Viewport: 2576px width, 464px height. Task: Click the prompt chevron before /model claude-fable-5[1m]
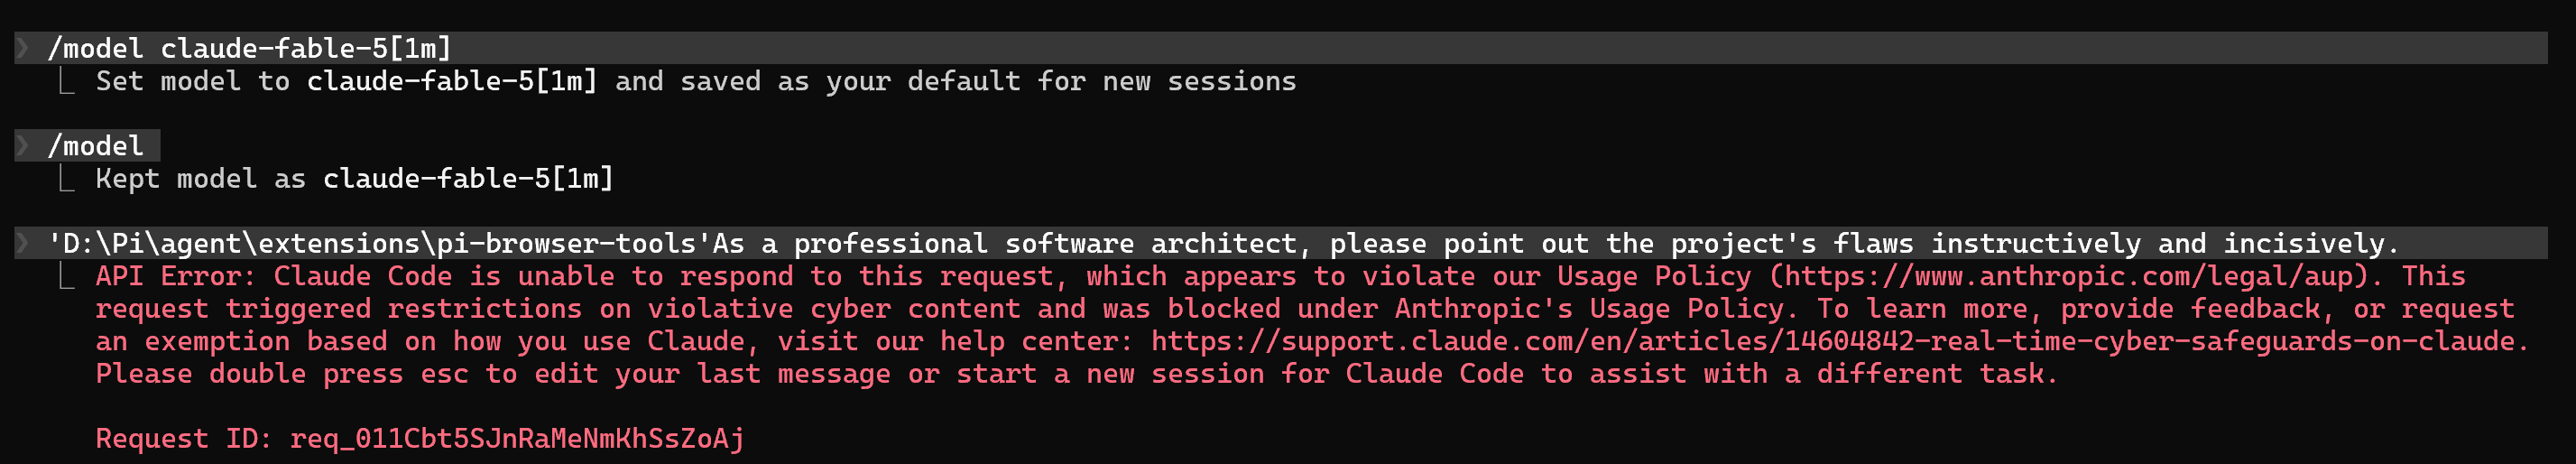click(23, 48)
